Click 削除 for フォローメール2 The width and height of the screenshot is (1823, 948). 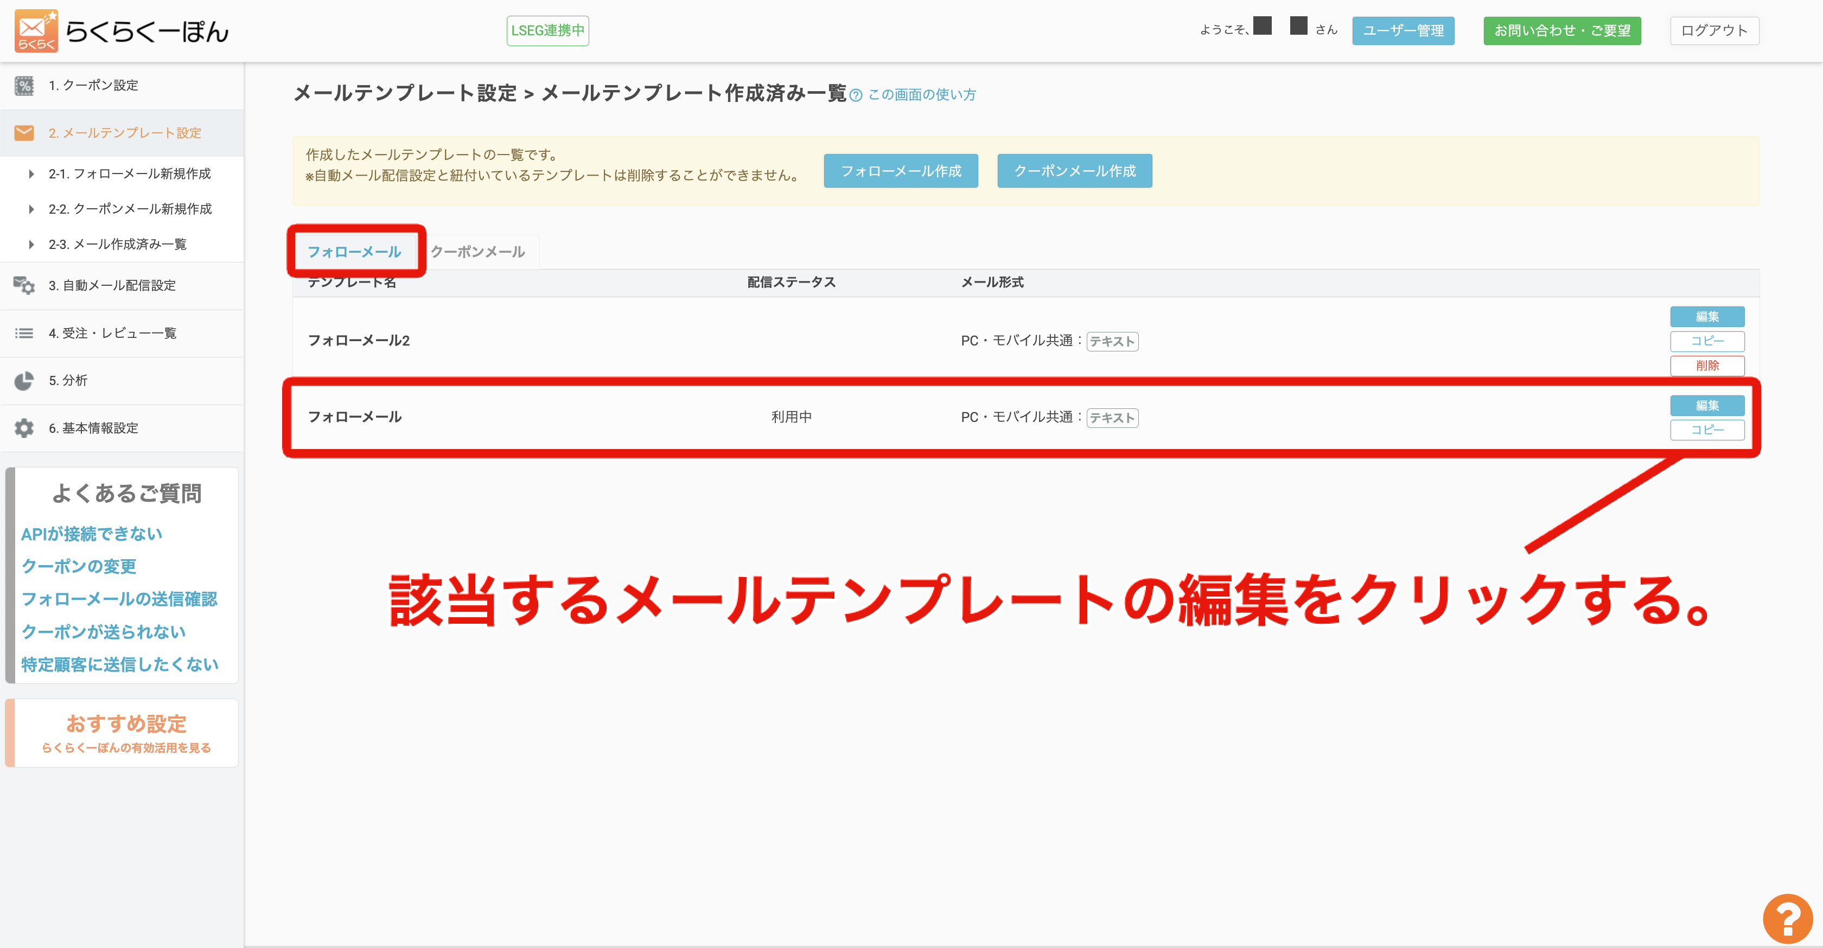coord(1707,366)
